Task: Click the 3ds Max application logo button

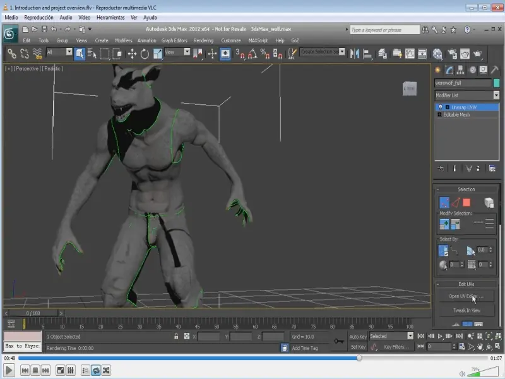Action: pos(10,33)
